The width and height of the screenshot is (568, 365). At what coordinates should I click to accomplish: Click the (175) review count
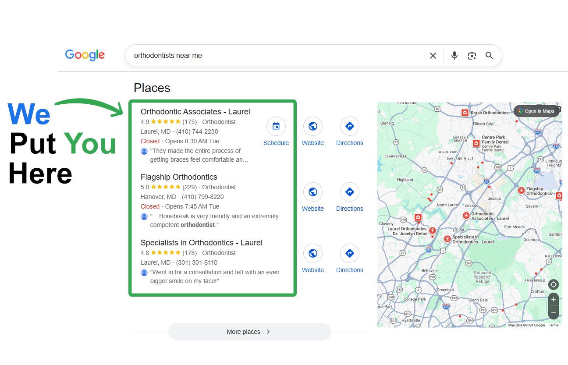[x=190, y=122]
